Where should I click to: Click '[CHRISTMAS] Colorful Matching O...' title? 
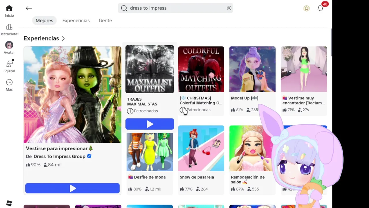(x=201, y=101)
